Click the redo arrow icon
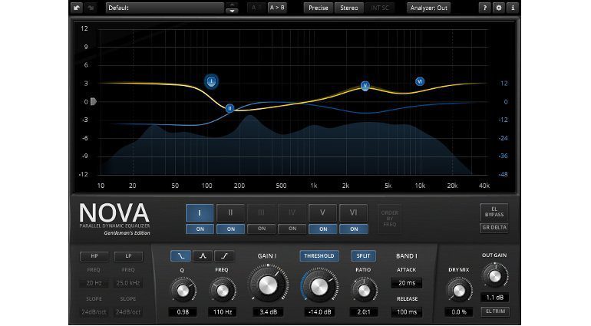591x326 pixels. [91, 8]
